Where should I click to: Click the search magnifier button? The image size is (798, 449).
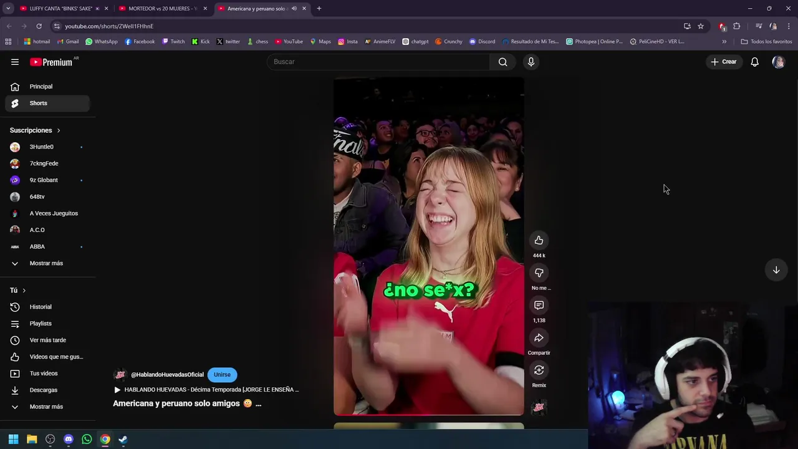pos(502,62)
